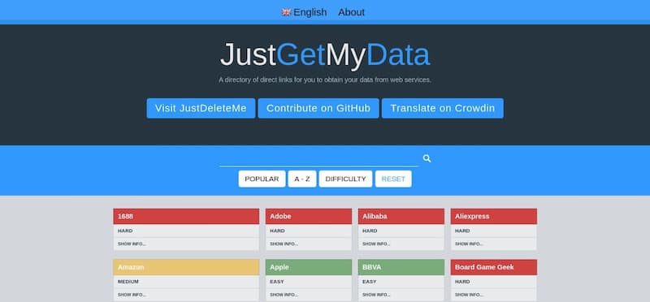This screenshot has height=302, width=650.
Task: Open the Amazon yellow header link
Action: tap(186, 267)
